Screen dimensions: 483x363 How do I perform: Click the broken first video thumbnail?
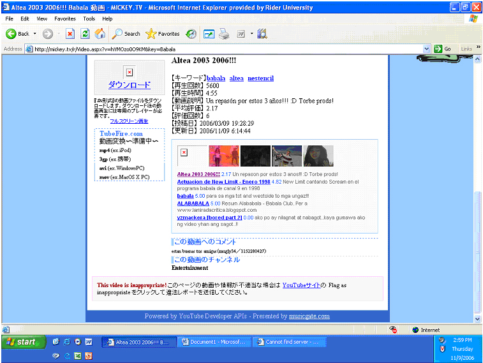(x=193, y=156)
